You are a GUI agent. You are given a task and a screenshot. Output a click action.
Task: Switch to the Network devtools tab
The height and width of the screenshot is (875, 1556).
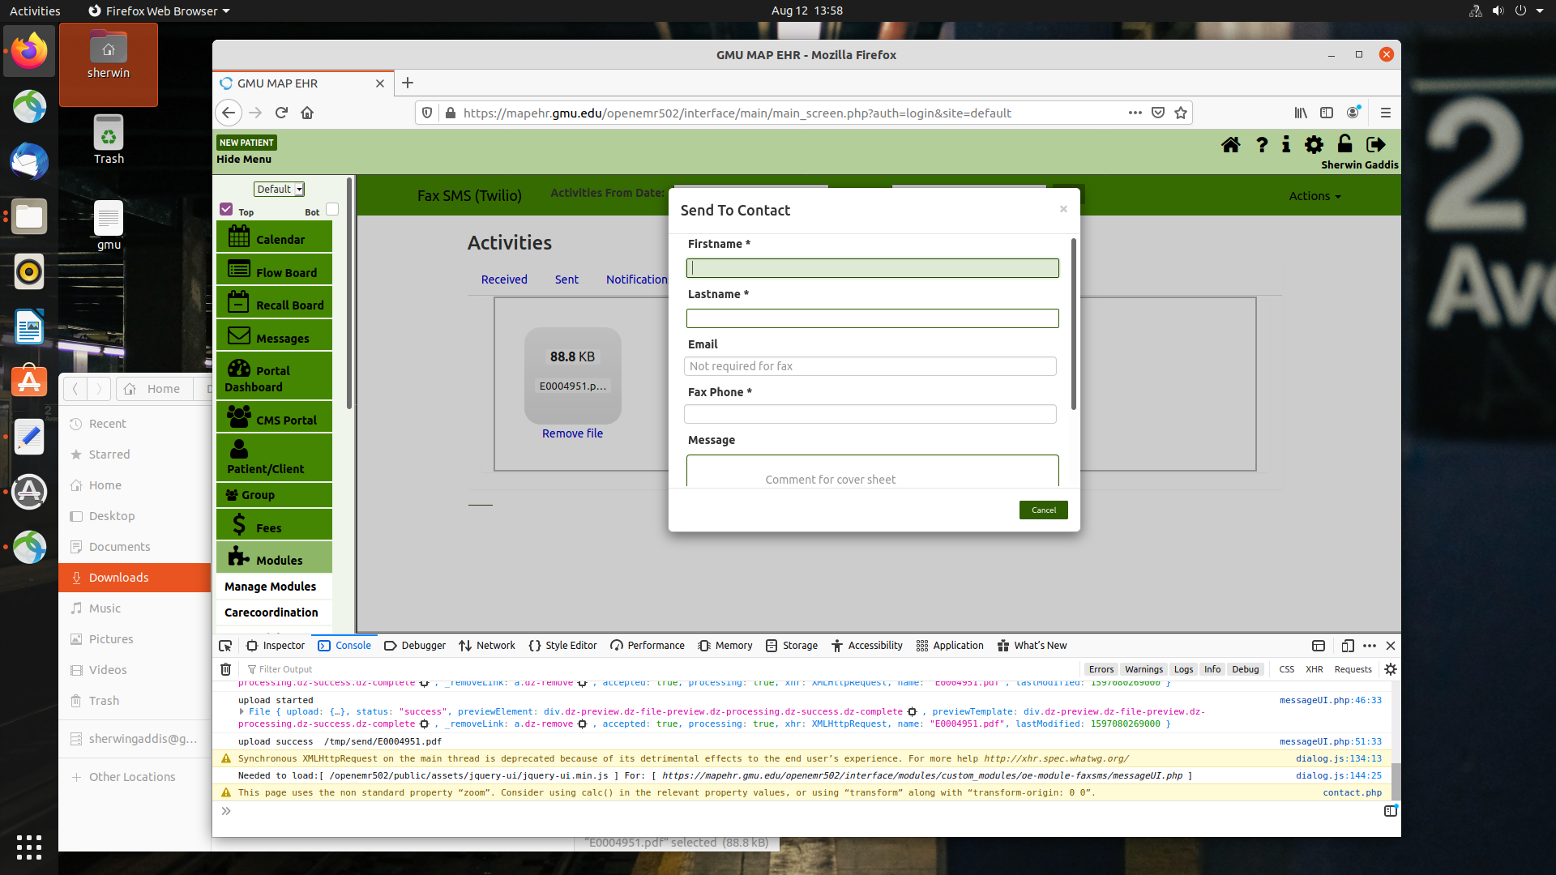point(487,646)
